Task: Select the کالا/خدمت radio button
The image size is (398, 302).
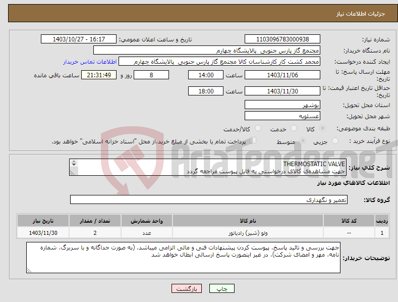Action: click(x=258, y=128)
